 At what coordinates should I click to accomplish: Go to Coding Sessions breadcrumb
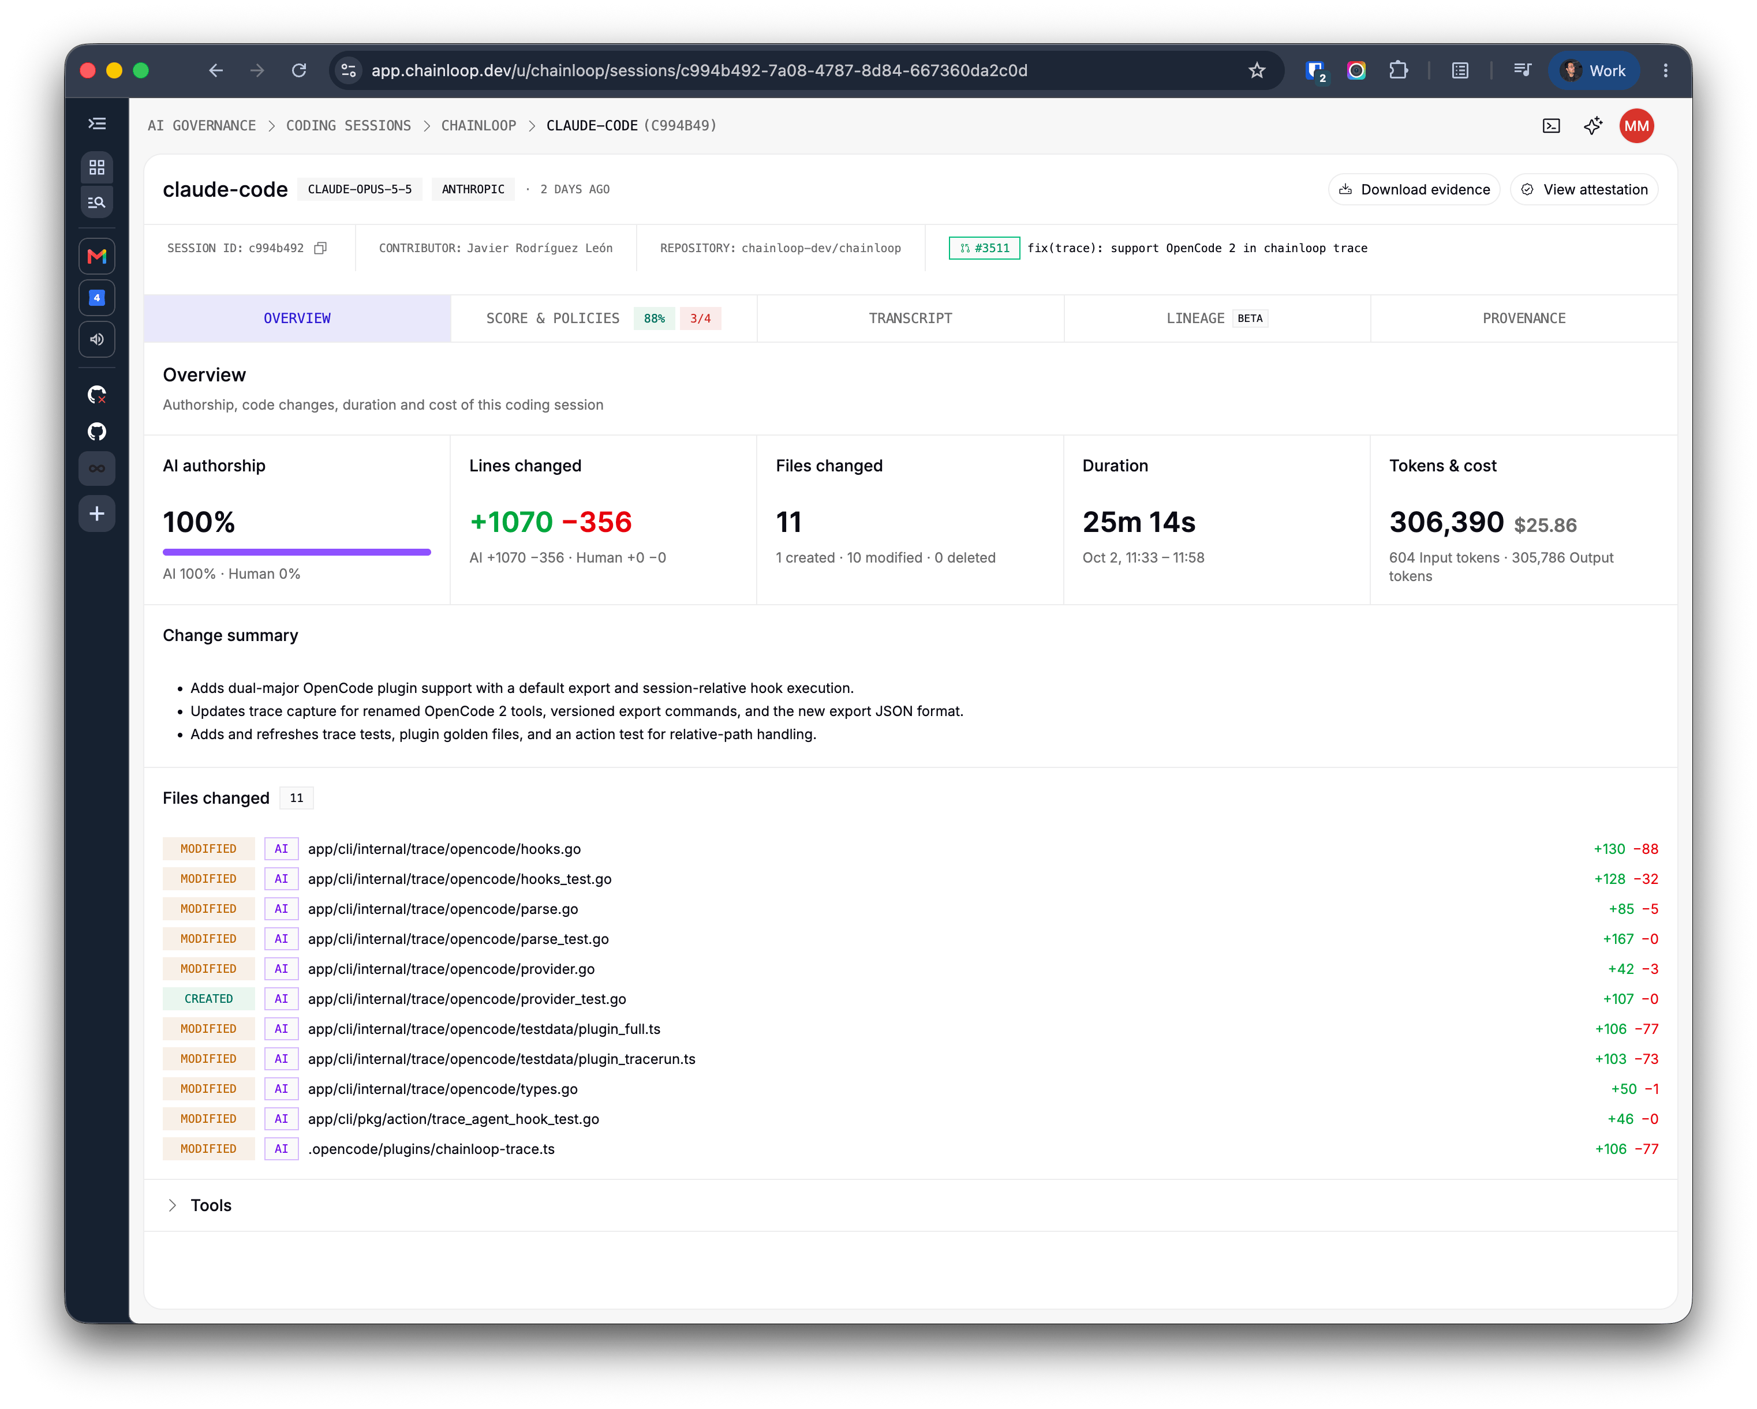click(x=348, y=125)
